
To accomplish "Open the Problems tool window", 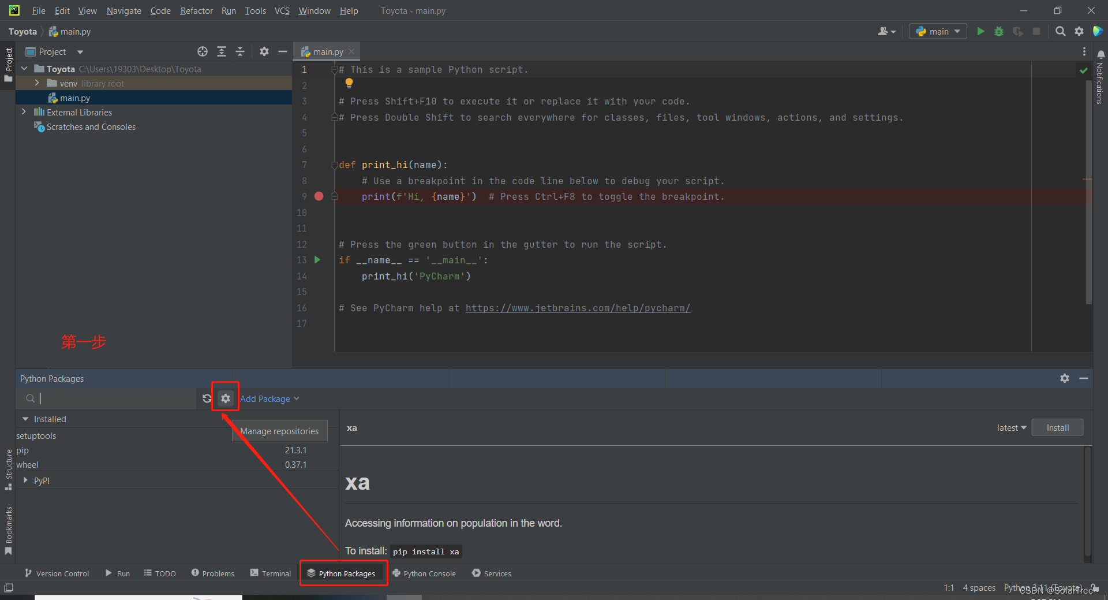I will (212, 573).
